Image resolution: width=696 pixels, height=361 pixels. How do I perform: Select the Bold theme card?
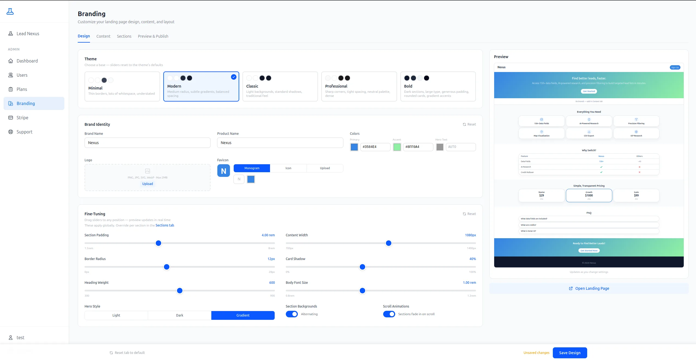pos(438,86)
